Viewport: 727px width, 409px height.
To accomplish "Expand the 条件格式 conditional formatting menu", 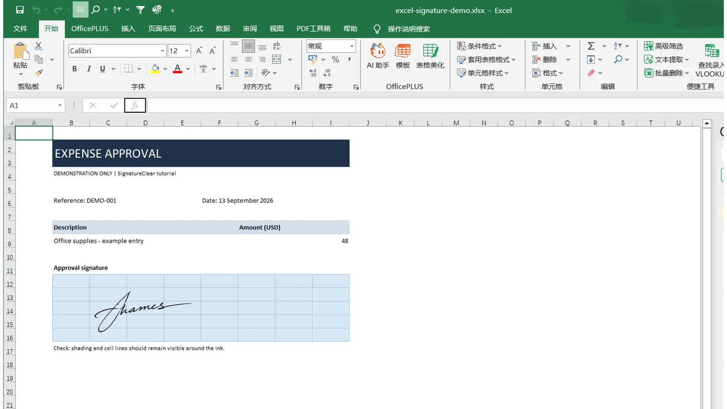I will (479, 46).
